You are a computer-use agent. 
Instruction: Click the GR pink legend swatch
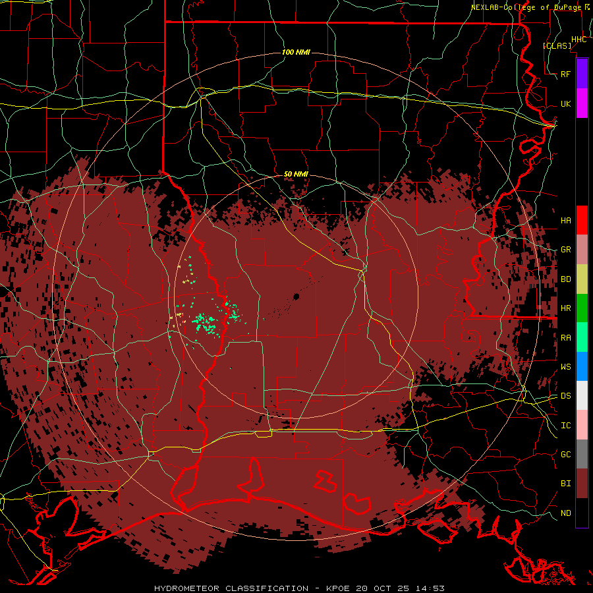tap(582, 250)
